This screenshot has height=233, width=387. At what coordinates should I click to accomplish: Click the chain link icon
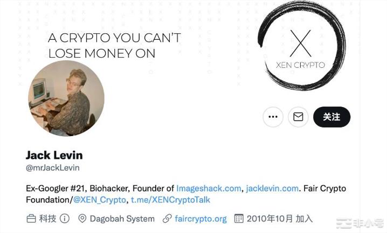(x=167, y=218)
